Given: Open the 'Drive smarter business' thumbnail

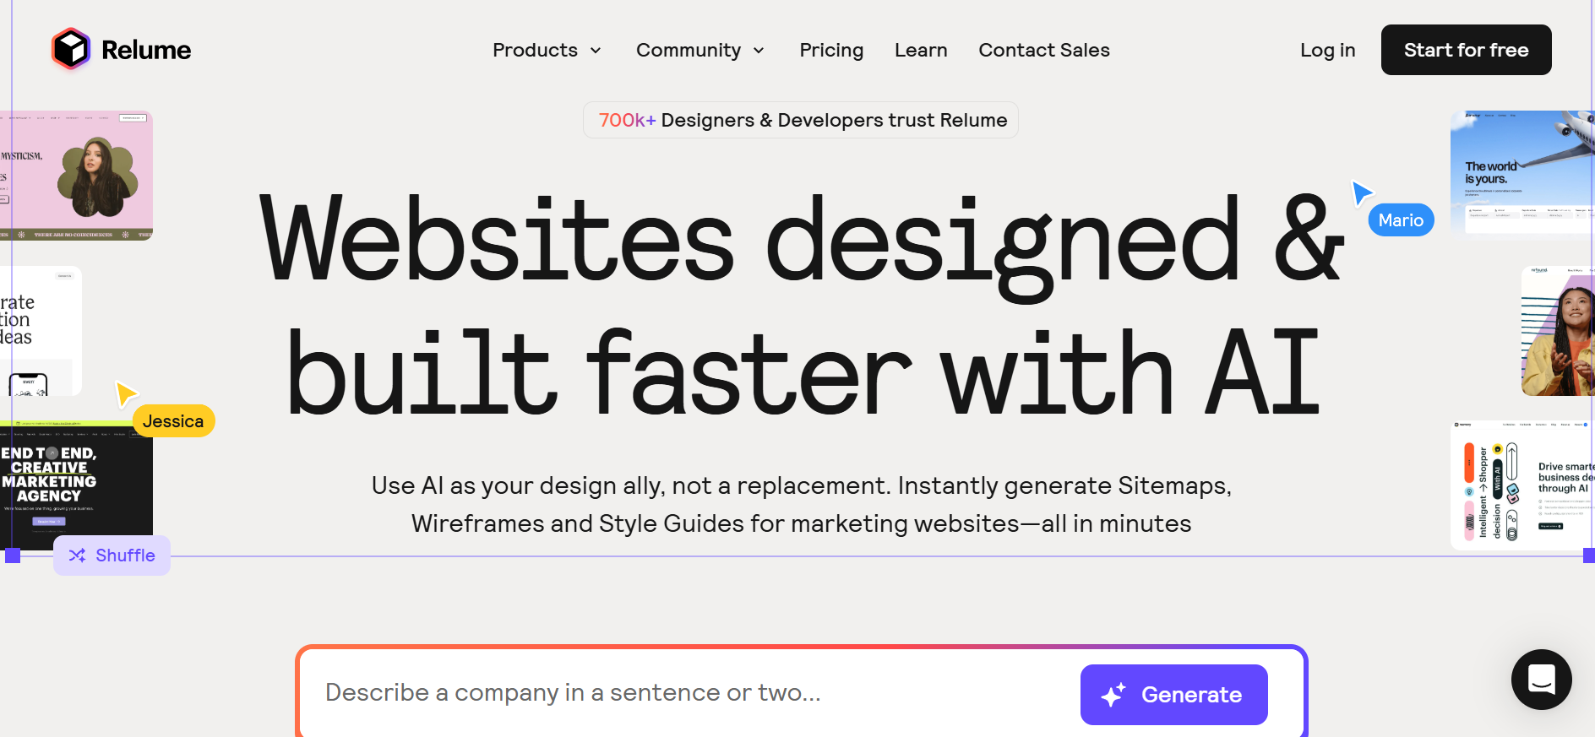Looking at the screenshot, I should (x=1522, y=485).
